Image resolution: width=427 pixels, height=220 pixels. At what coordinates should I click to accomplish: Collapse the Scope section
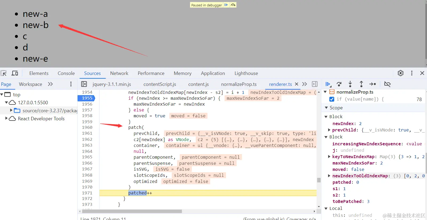pos(326,108)
